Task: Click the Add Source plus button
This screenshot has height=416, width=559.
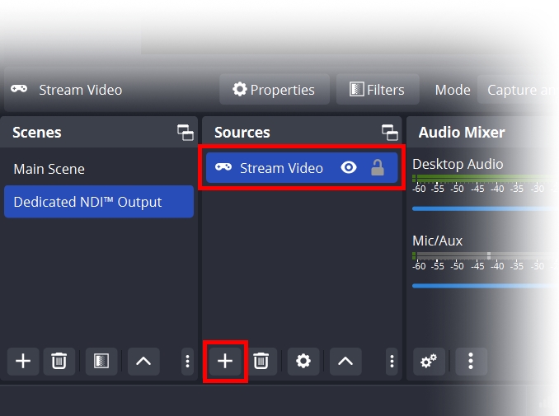Action: pos(225,361)
